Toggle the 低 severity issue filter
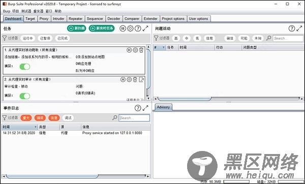The height and width of the screenshot is (184, 305). pos(197,38)
